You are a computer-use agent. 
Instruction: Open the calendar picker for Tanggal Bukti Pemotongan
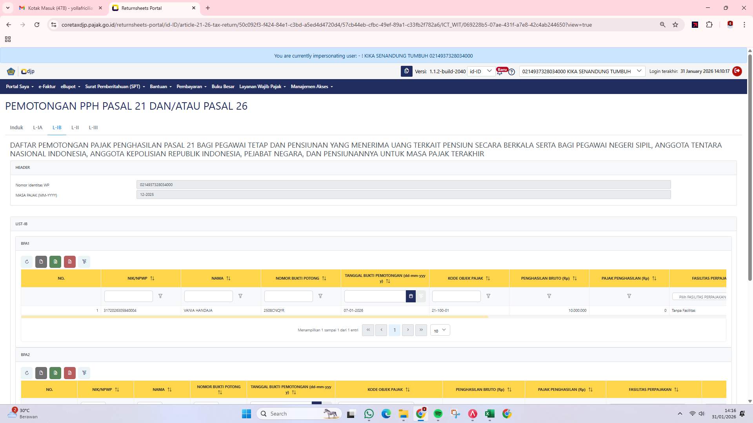pos(411,296)
